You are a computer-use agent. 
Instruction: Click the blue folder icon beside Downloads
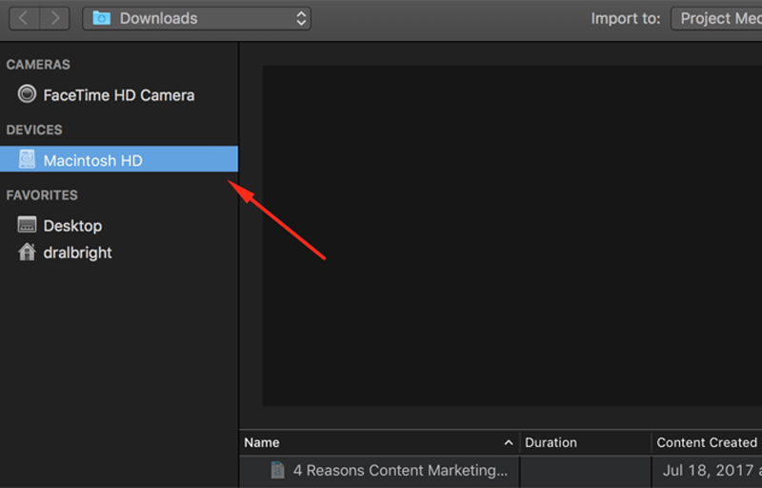(102, 18)
